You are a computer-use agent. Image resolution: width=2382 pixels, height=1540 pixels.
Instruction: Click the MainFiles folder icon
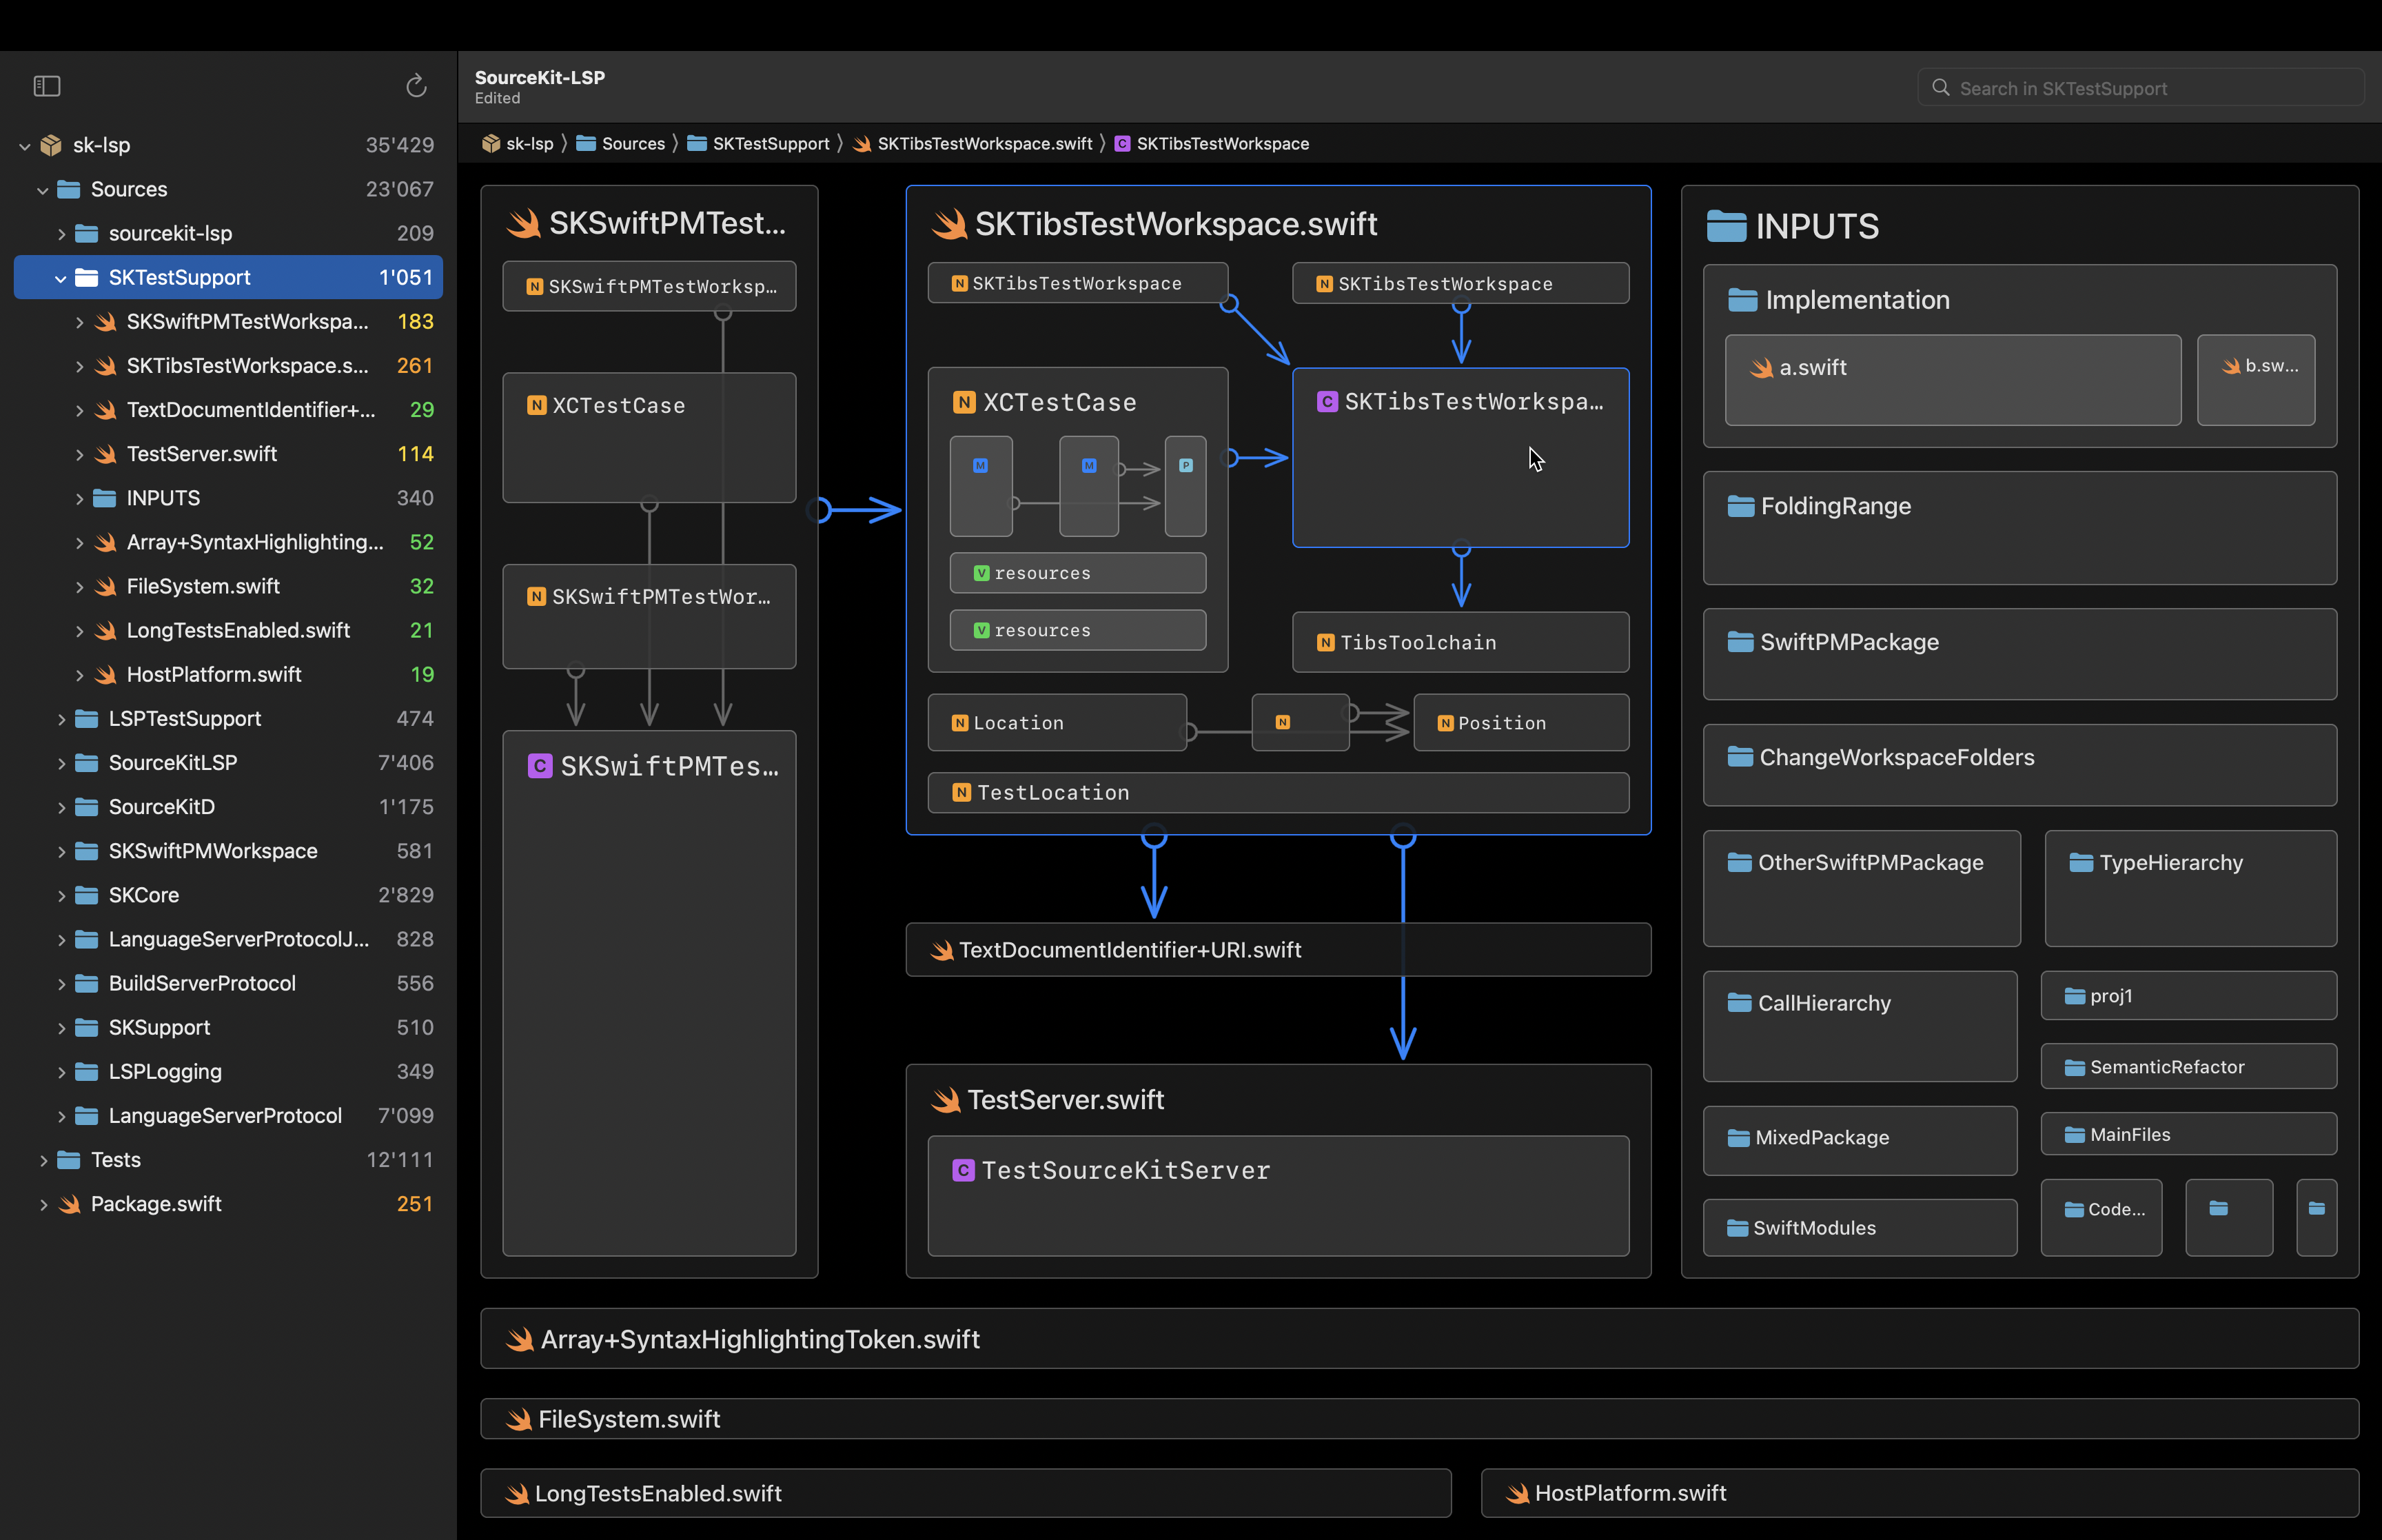tap(2075, 1135)
